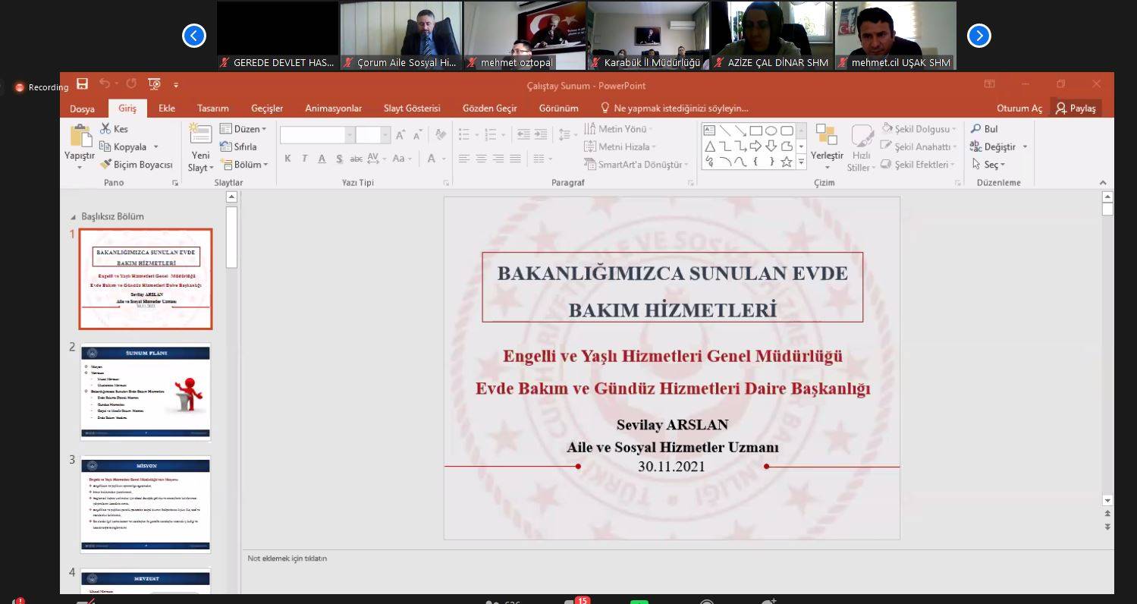The height and width of the screenshot is (604, 1137).
Task: Open the Slayt Gösterisi tab
Action: 412,109
